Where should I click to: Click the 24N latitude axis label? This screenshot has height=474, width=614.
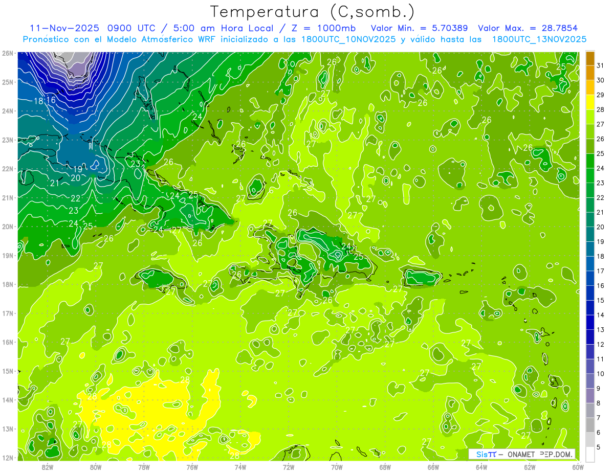pyautogui.click(x=8, y=111)
